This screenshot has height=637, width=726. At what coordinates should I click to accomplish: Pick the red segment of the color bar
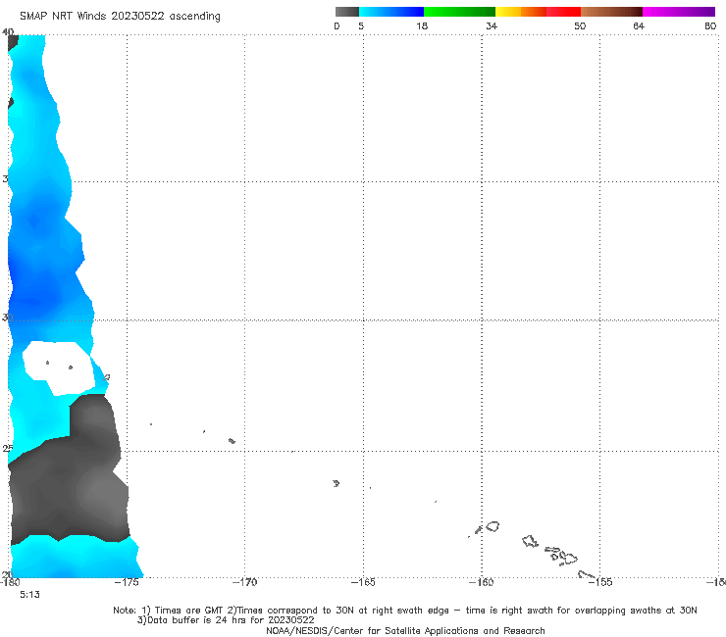(563, 12)
